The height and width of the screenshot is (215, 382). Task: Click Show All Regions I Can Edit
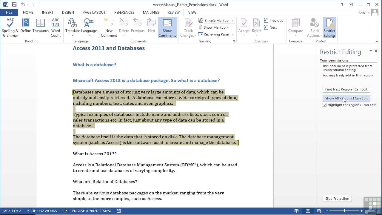[x=346, y=98]
